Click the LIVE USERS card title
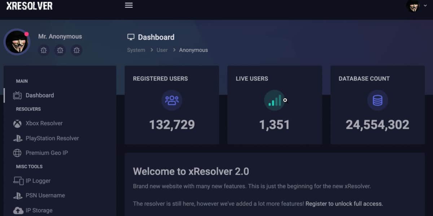The image size is (433, 216). click(x=252, y=78)
